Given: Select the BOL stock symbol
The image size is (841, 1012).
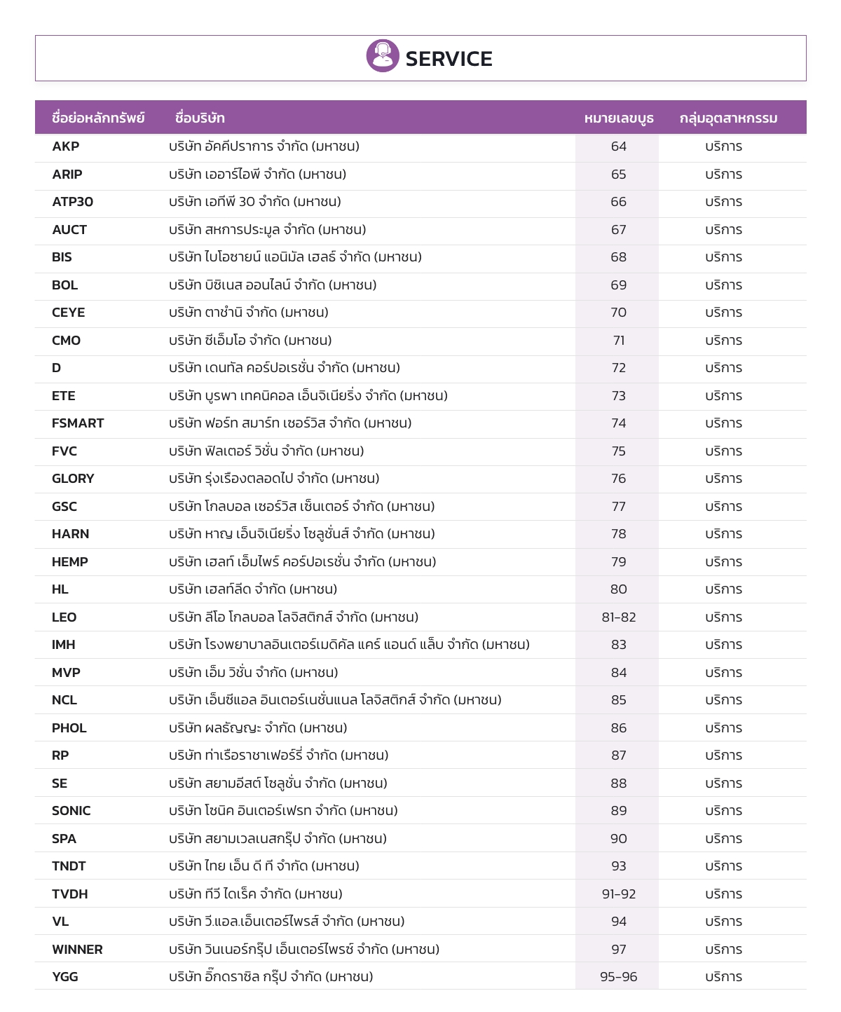Looking at the screenshot, I should click(64, 285).
